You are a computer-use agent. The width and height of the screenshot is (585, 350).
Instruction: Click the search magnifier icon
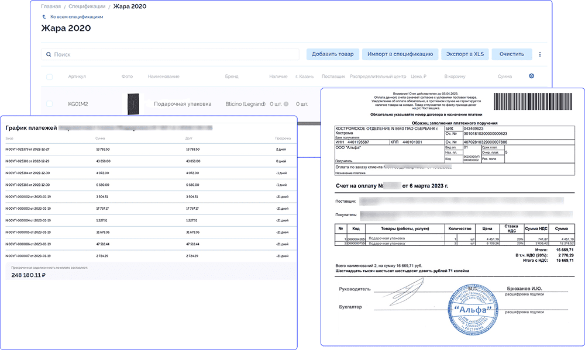47,54
